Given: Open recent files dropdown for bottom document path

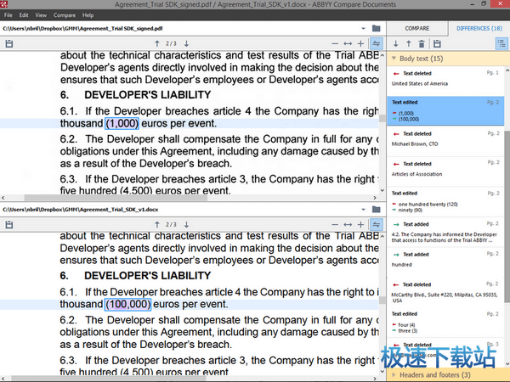Looking at the screenshot, I should tap(363, 210).
